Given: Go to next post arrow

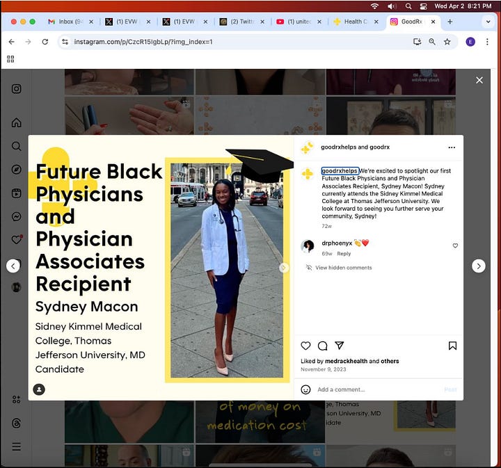Looking at the screenshot, I should pos(478,266).
